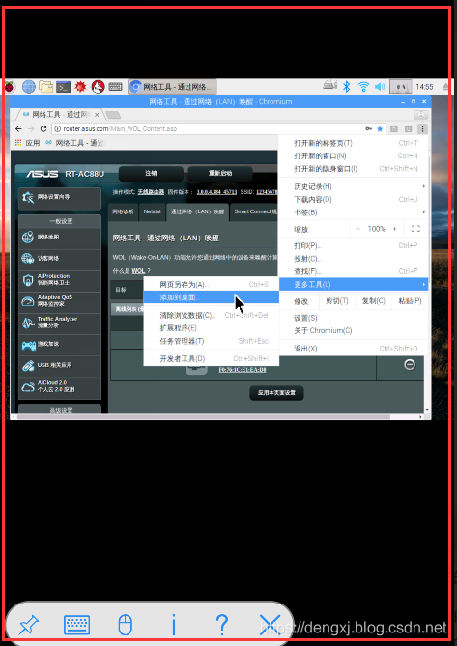Open the Chromium three-dot menu button
The width and height of the screenshot is (457, 646).
click(422, 129)
